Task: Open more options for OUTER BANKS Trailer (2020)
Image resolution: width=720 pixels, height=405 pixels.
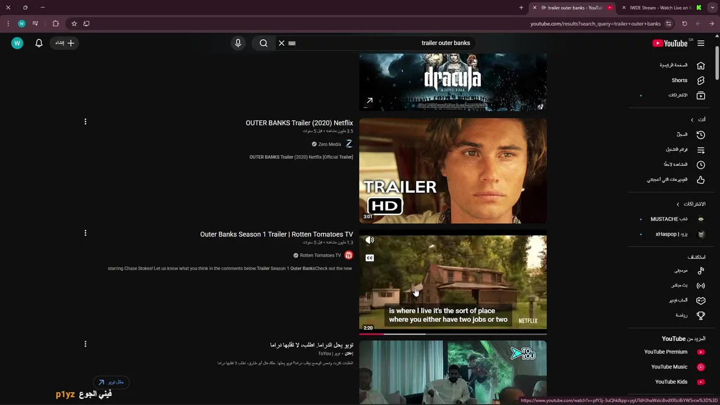Action: coord(85,121)
